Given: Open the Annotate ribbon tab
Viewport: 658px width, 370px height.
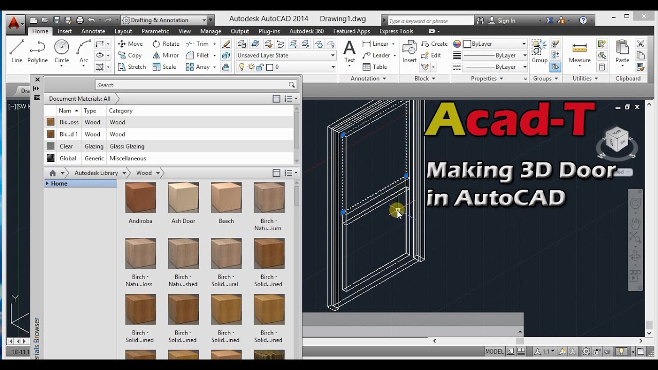Looking at the screenshot, I should (x=93, y=31).
